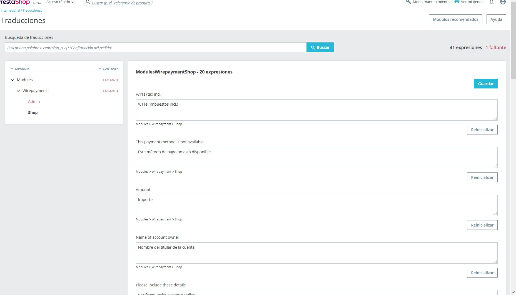Click Expandir to expand all nodes

click(20, 68)
